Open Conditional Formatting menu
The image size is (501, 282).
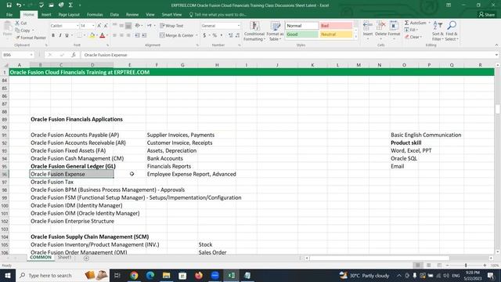[254, 31]
